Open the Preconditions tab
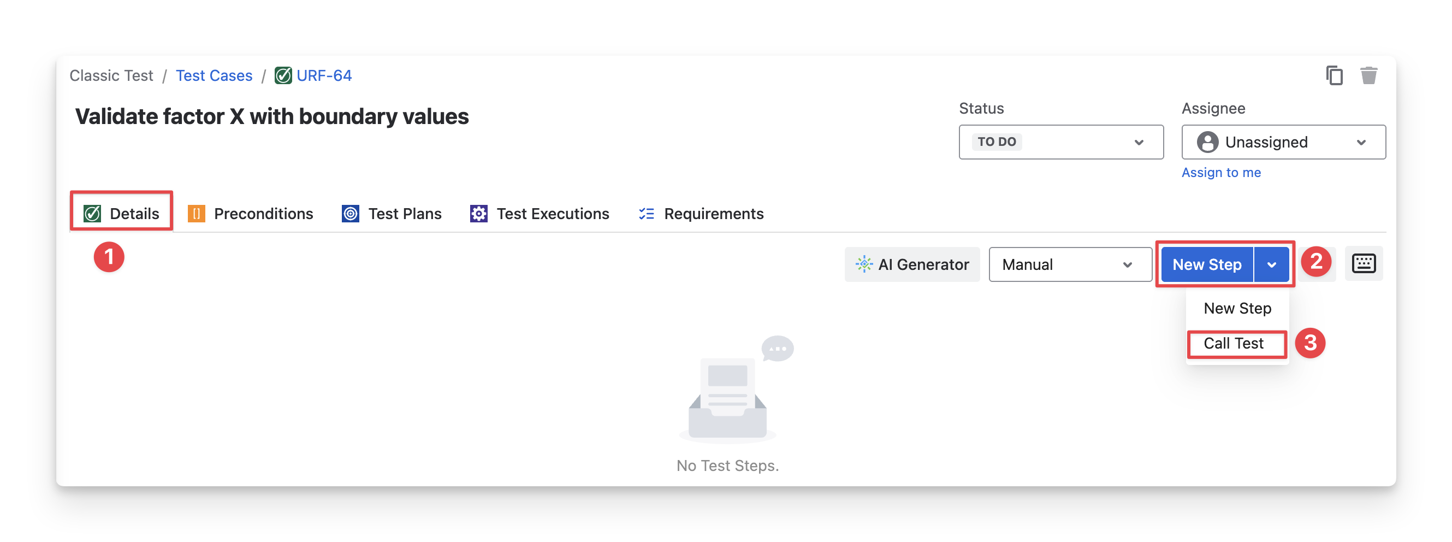 (x=250, y=214)
